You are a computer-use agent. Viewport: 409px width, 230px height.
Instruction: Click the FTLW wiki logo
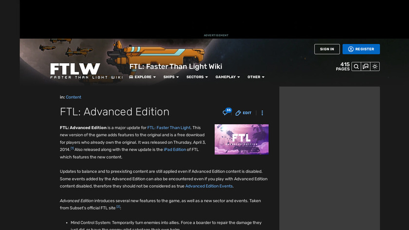point(86,71)
